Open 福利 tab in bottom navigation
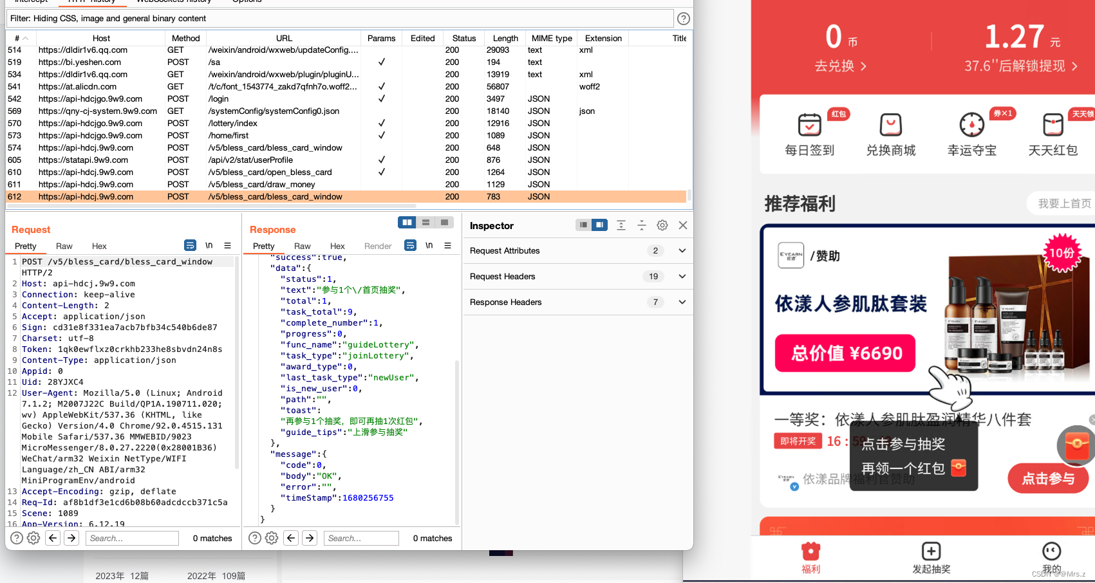This screenshot has height=583, width=1095. pos(810,558)
